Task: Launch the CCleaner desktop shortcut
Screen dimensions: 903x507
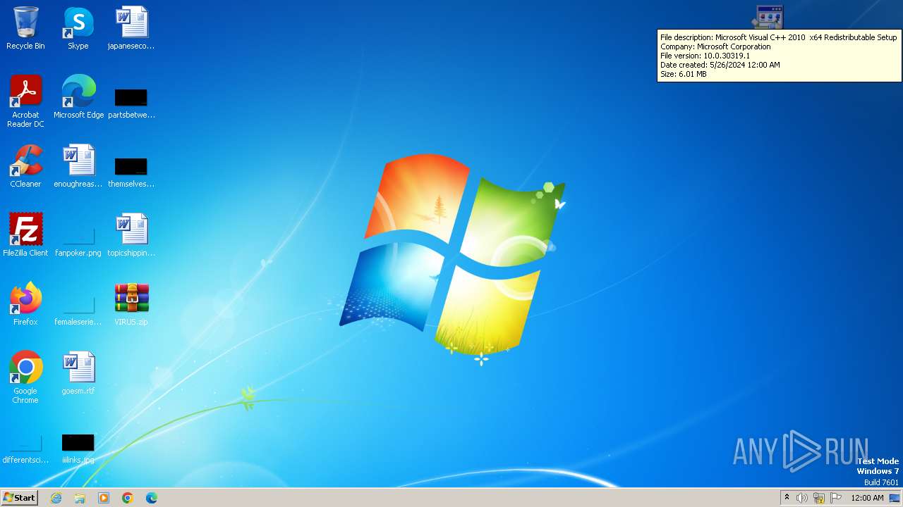Action: pos(25,166)
